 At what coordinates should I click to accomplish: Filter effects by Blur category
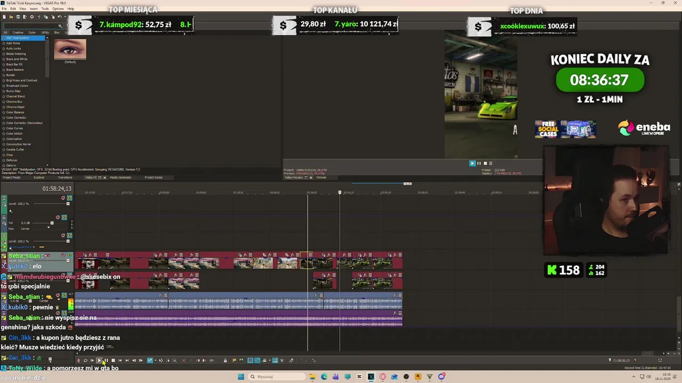(56, 32)
